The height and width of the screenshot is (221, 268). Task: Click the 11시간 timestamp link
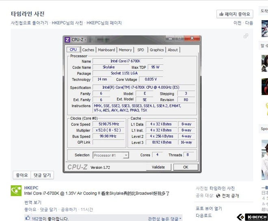click(x=86, y=210)
